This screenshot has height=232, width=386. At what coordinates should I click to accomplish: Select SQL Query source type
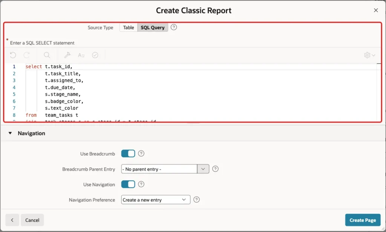pyautogui.click(x=153, y=27)
